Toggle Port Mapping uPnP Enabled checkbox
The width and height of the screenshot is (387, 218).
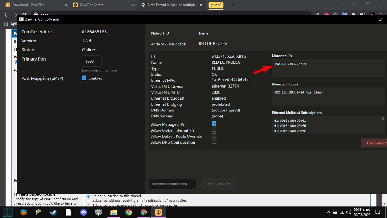tap(84, 78)
